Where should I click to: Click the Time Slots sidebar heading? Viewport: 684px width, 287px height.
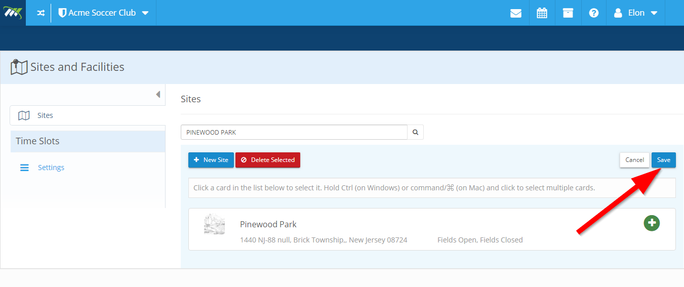(x=88, y=141)
